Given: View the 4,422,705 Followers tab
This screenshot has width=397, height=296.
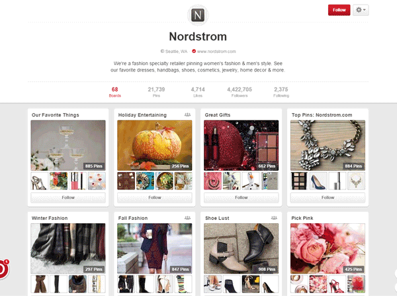Looking at the screenshot, I should tap(240, 92).
